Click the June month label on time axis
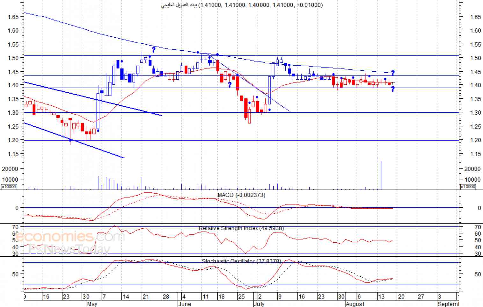Viewport: 483px width, 307px height. point(185,304)
